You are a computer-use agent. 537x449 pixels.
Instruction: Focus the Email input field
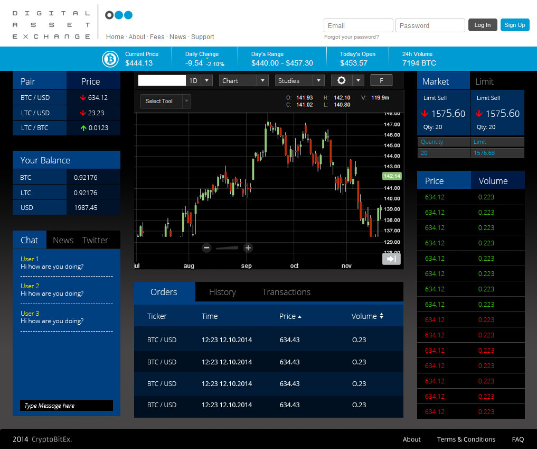click(358, 25)
